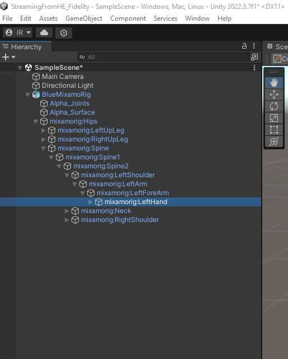Click the Scene tools overlay handle
This screenshot has height=359, width=288.
[274, 72]
